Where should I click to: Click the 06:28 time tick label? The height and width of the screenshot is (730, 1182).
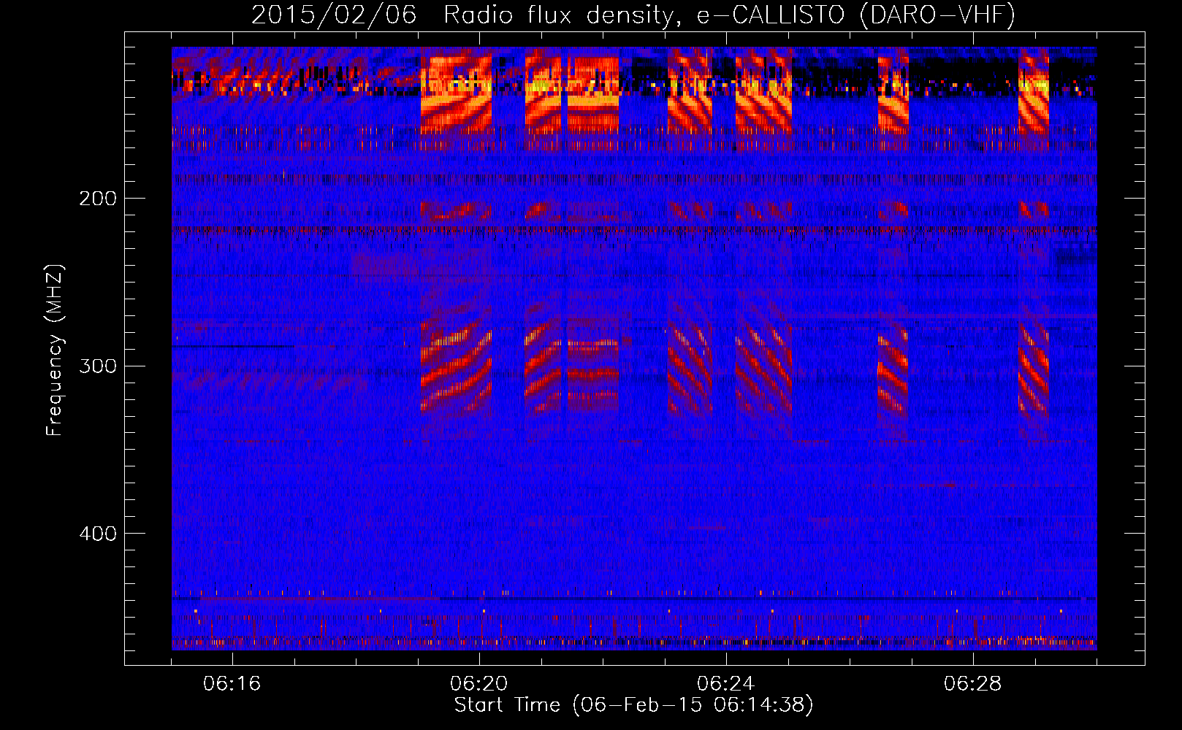972,684
